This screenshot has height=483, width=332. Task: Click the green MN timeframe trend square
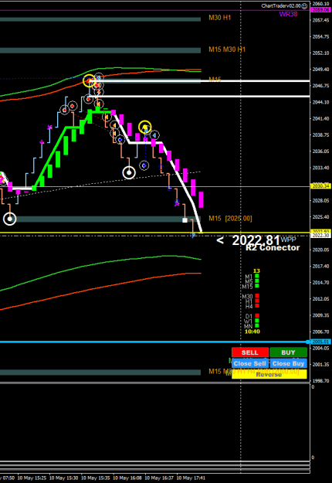pos(257,325)
